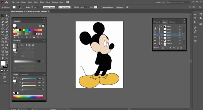Switch to the Libraries tab

pos(172,22)
